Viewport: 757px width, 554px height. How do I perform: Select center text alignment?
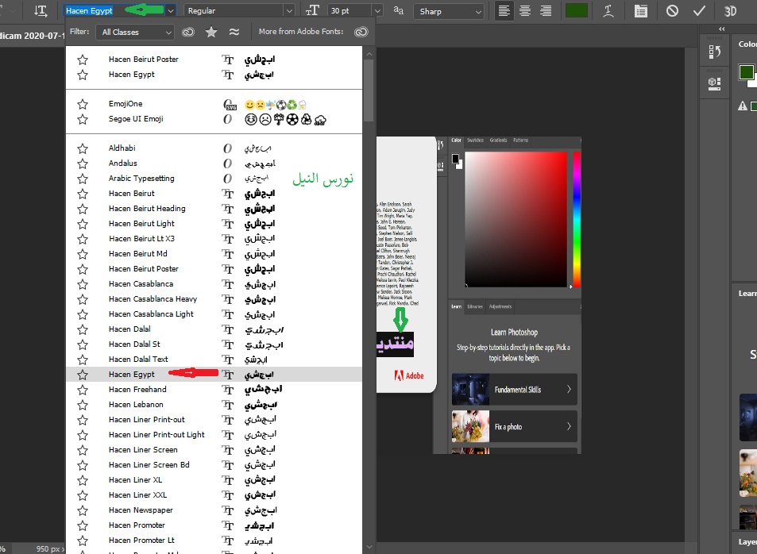point(524,11)
